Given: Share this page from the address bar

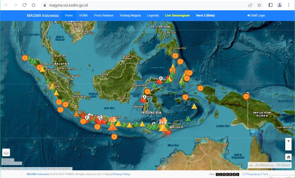Looking at the screenshot, I should [x=250, y=5].
